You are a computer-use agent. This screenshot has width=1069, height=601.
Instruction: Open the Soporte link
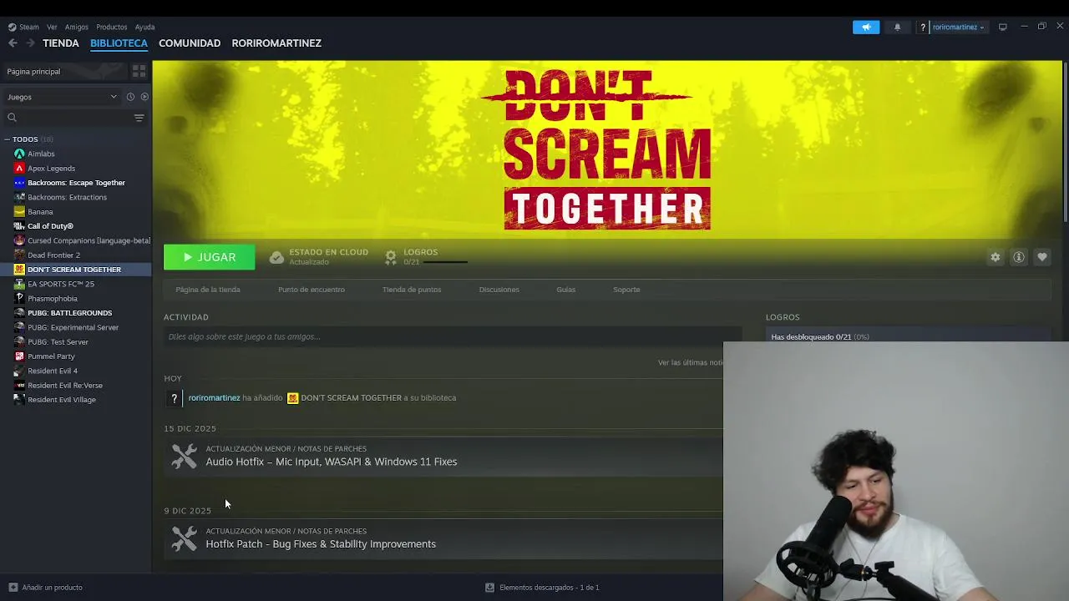[x=626, y=290]
